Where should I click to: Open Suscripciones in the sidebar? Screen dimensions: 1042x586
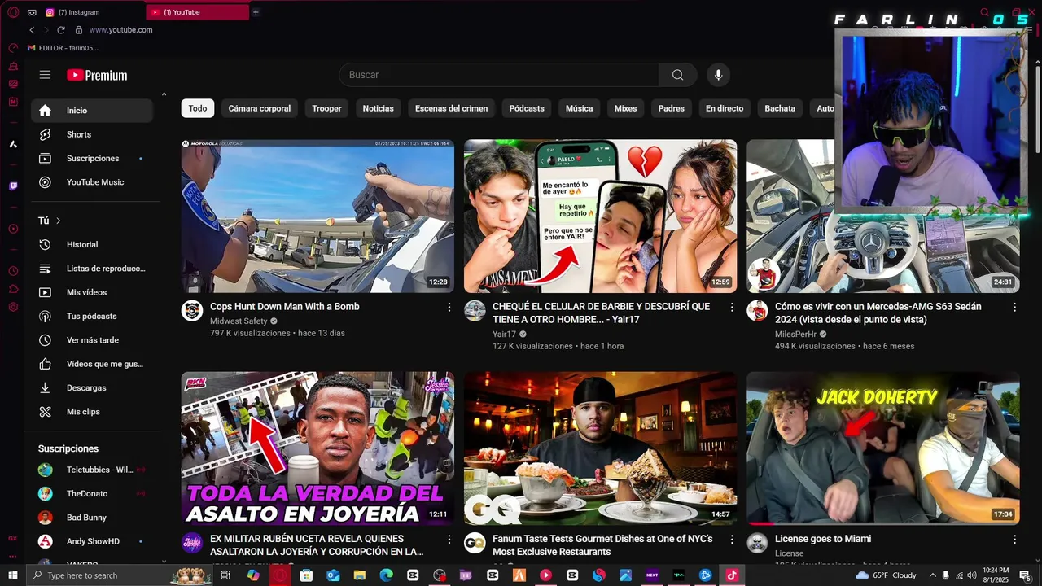[x=92, y=158]
